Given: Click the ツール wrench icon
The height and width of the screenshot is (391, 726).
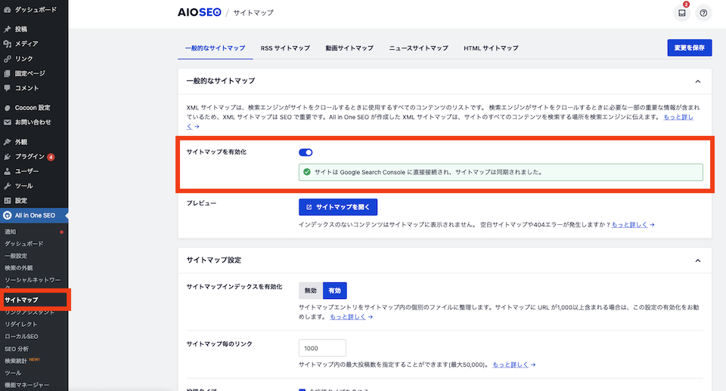Looking at the screenshot, I should 8,186.
